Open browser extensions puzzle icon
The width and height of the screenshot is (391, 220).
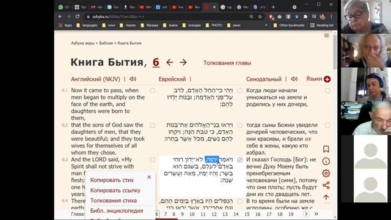[305, 16]
